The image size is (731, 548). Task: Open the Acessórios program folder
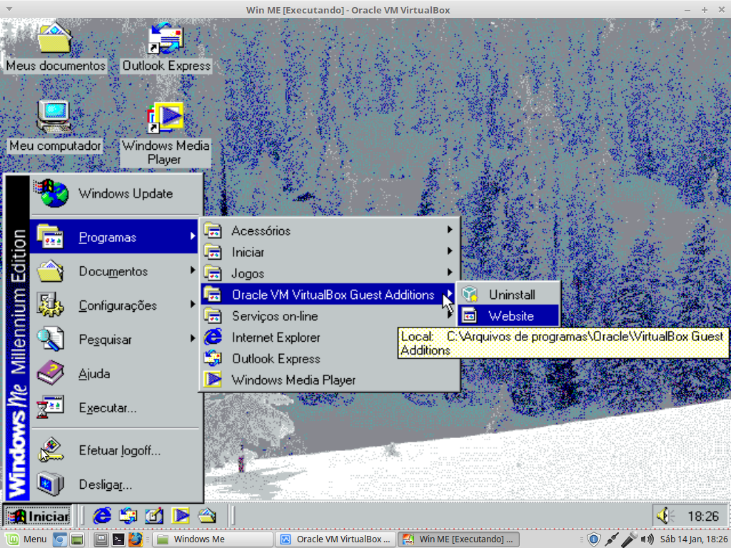point(330,230)
